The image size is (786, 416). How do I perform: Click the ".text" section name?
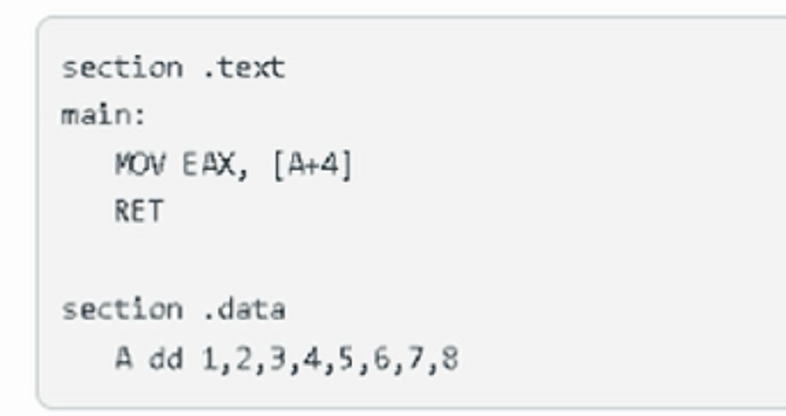pos(245,68)
